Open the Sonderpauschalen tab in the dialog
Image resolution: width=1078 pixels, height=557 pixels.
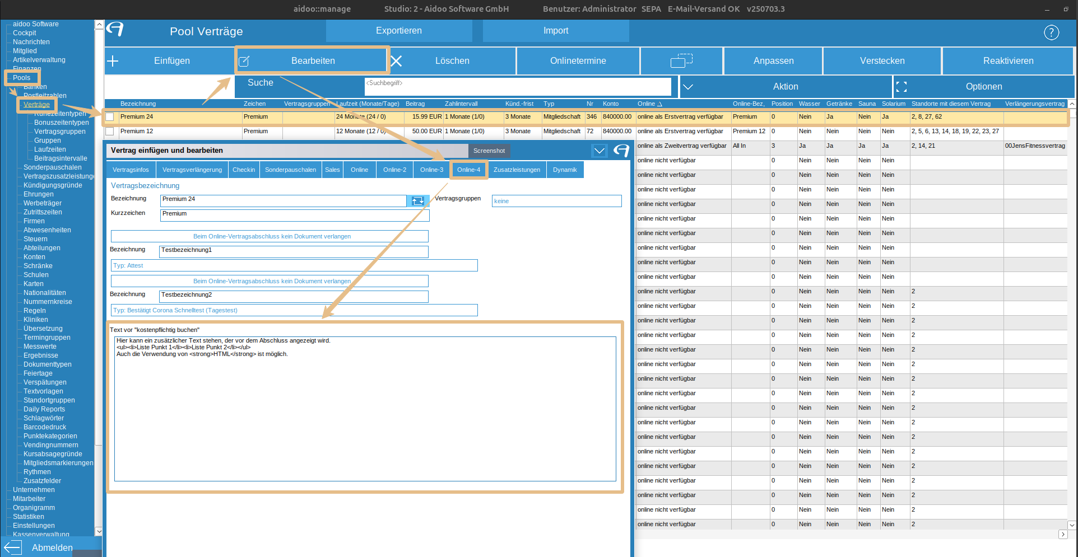coord(290,170)
